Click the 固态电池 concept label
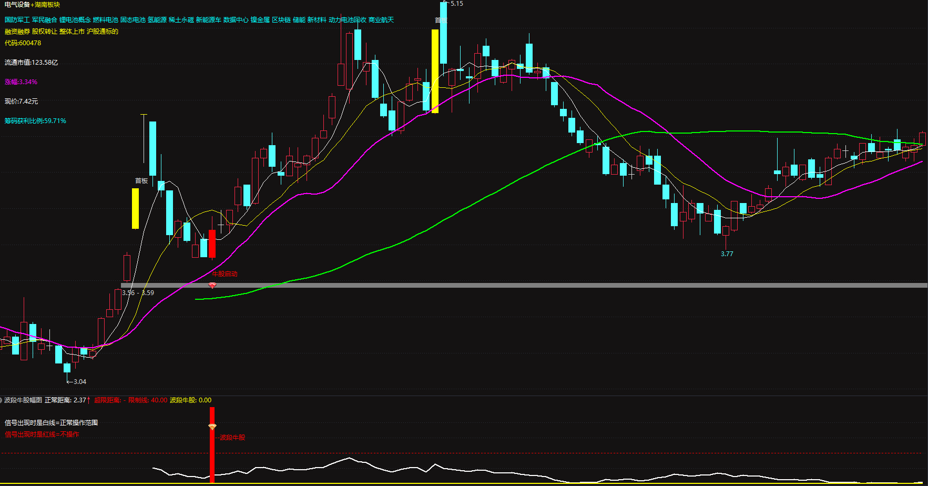 pyautogui.click(x=132, y=20)
